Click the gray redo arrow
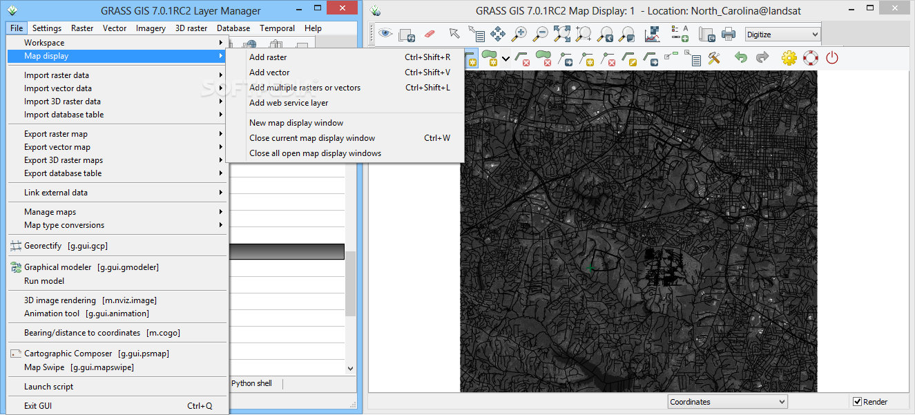This screenshot has width=915, height=415. pyautogui.click(x=762, y=58)
